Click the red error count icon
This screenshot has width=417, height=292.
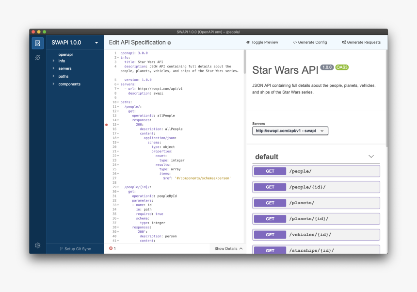(x=111, y=248)
